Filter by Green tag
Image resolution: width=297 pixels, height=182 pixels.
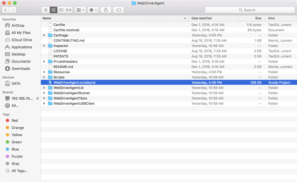pos(17,142)
